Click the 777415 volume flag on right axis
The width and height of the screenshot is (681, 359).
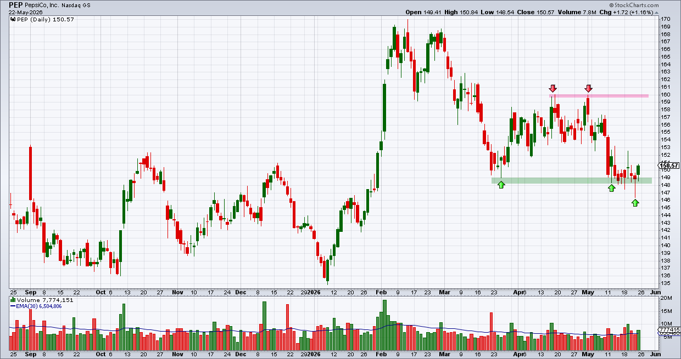coord(668,329)
